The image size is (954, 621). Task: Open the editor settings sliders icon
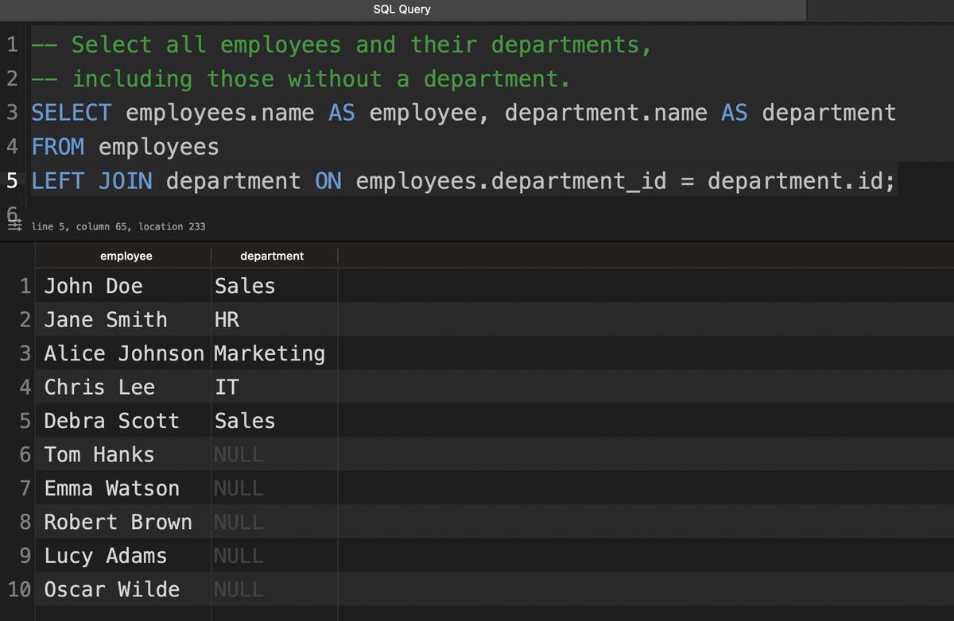(x=14, y=226)
